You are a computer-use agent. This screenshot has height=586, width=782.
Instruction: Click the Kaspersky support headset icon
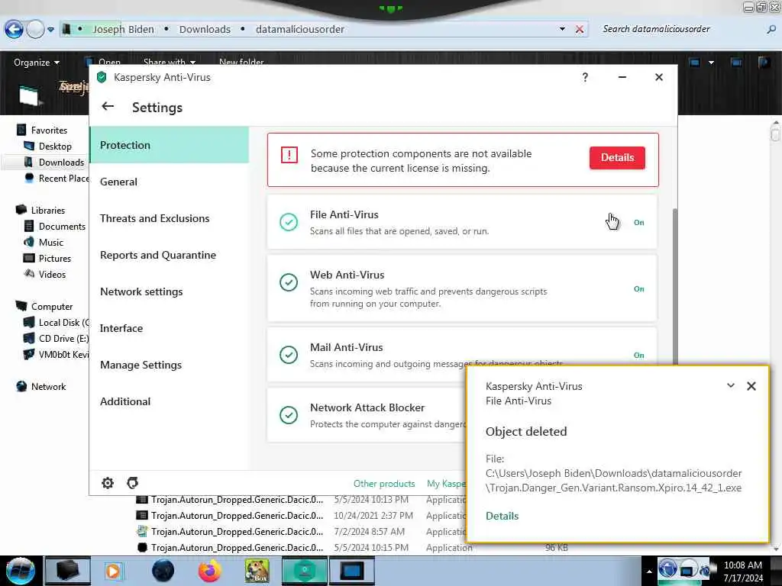click(132, 483)
